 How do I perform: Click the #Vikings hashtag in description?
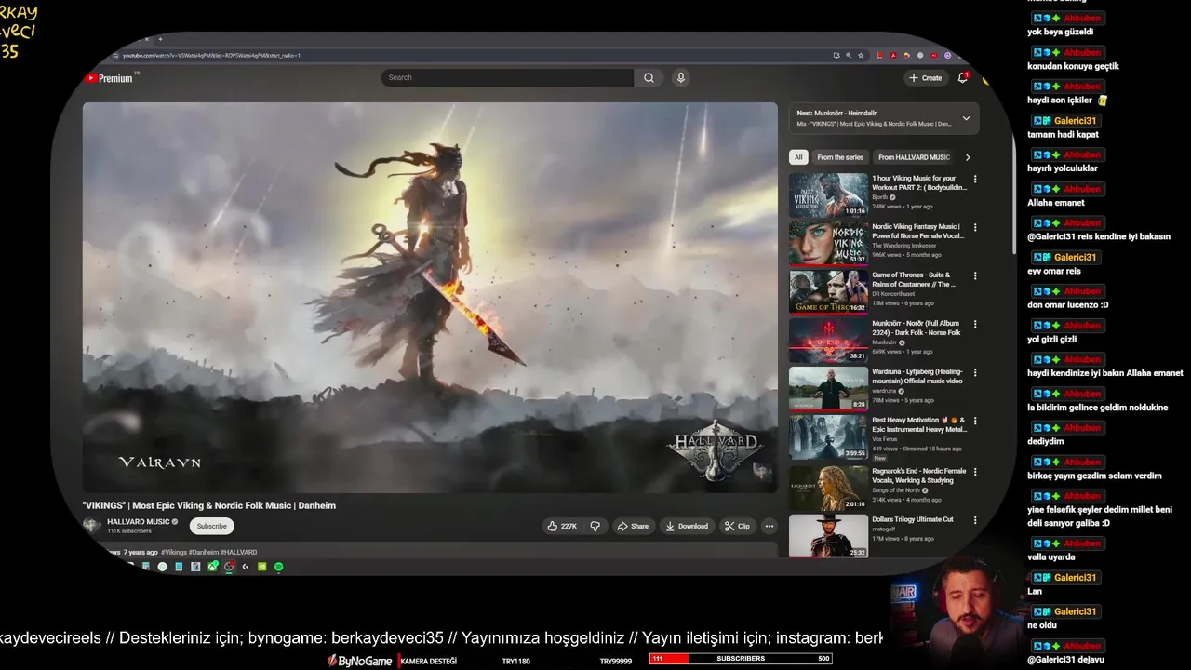174,552
